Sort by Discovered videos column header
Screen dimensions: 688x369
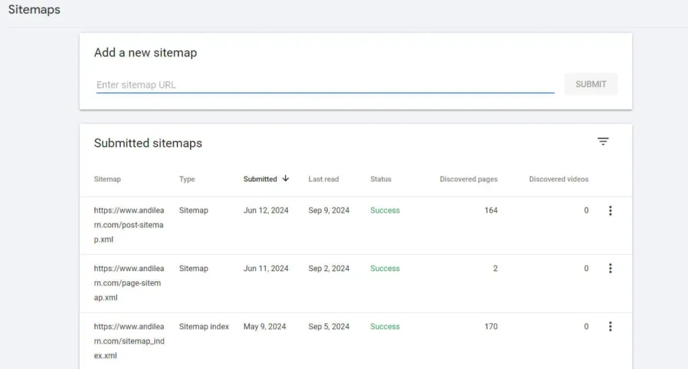[558, 179]
